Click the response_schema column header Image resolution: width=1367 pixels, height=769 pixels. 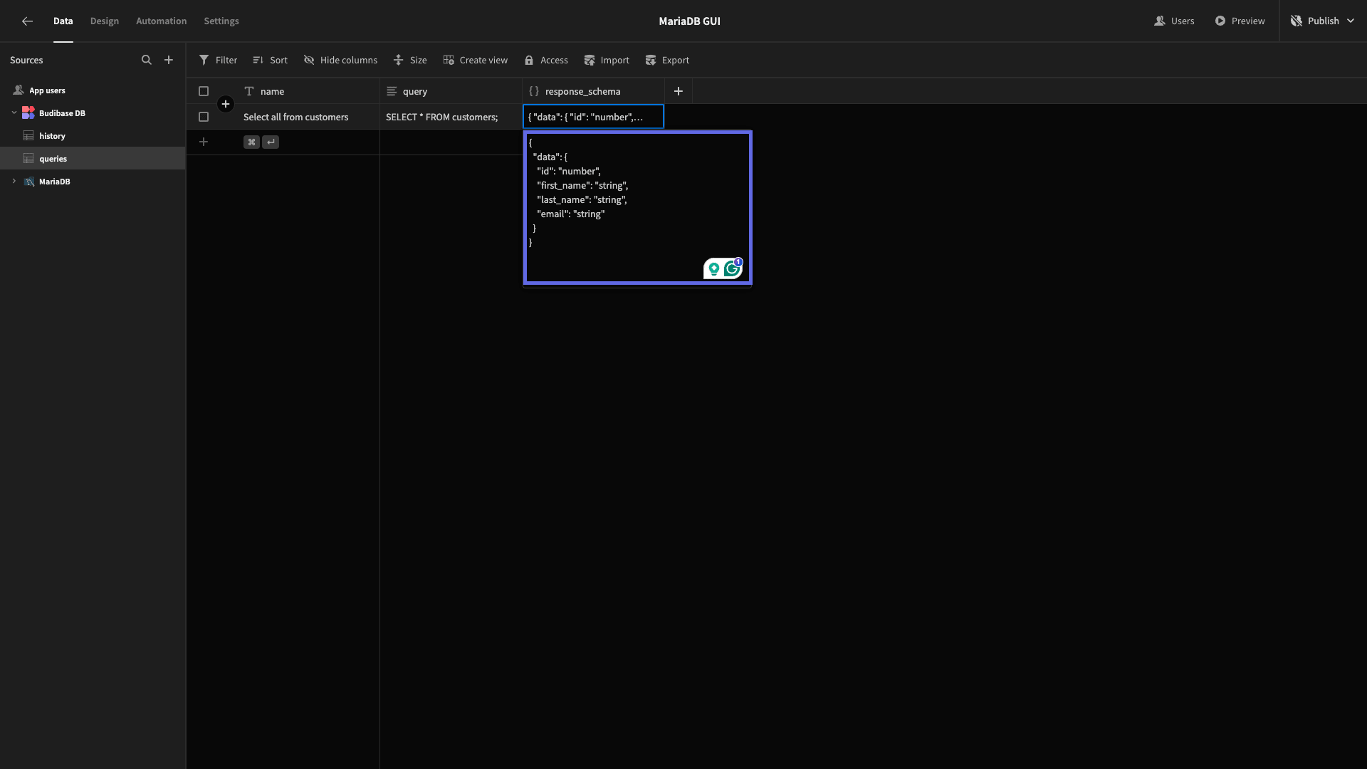pos(593,91)
